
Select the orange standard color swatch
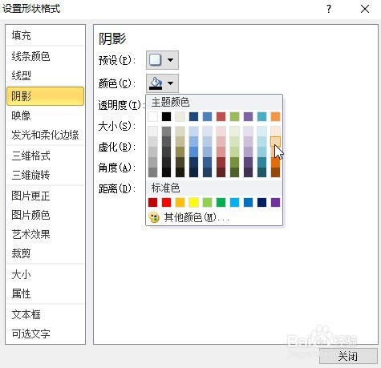180,203
